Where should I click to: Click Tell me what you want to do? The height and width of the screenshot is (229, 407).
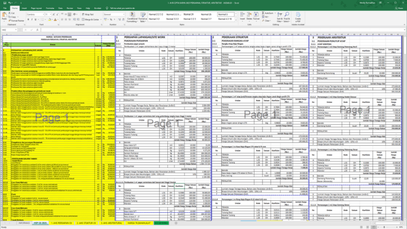coord(123,8)
